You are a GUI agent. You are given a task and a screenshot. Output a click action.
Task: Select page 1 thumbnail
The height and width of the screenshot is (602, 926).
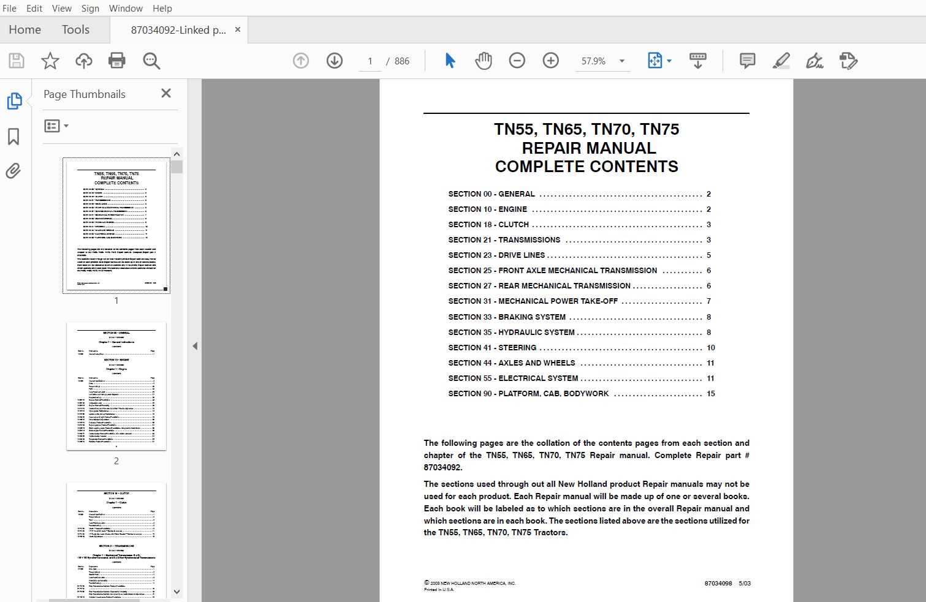click(116, 225)
